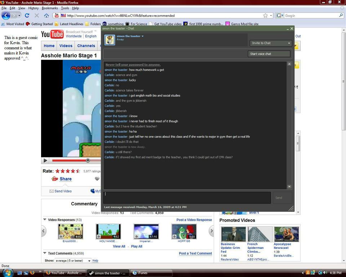Click the Send Video envelope icon

[x=52, y=191]
